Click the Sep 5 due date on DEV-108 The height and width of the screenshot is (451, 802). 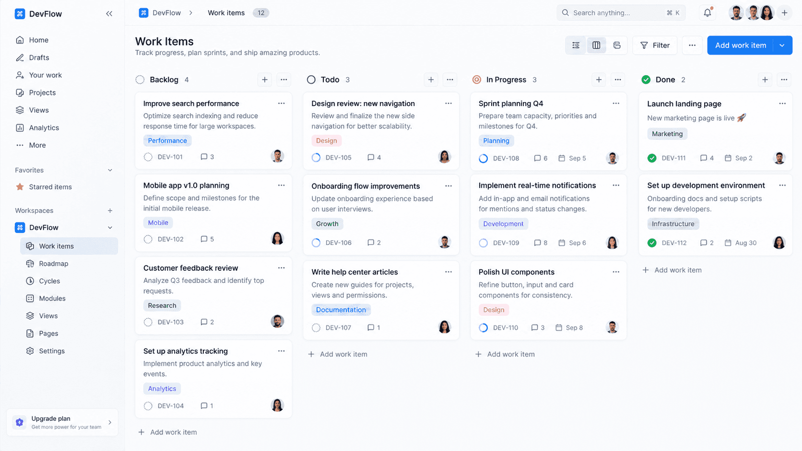(x=572, y=158)
